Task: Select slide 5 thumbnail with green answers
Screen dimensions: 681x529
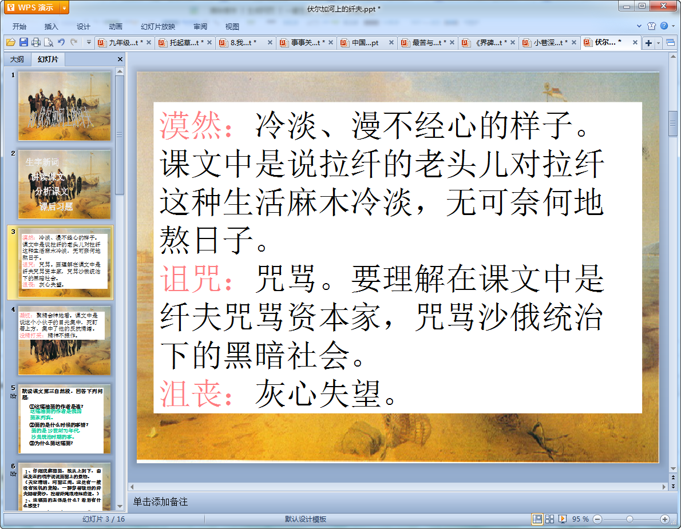Action: coord(64,419)
